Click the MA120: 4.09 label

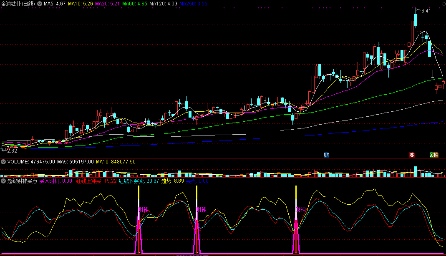[x=163, y=4]
